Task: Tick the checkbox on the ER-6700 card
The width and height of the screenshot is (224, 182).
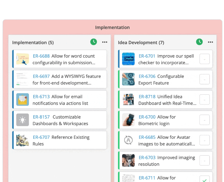Action: pyautogui.click(x=204, y=120)
